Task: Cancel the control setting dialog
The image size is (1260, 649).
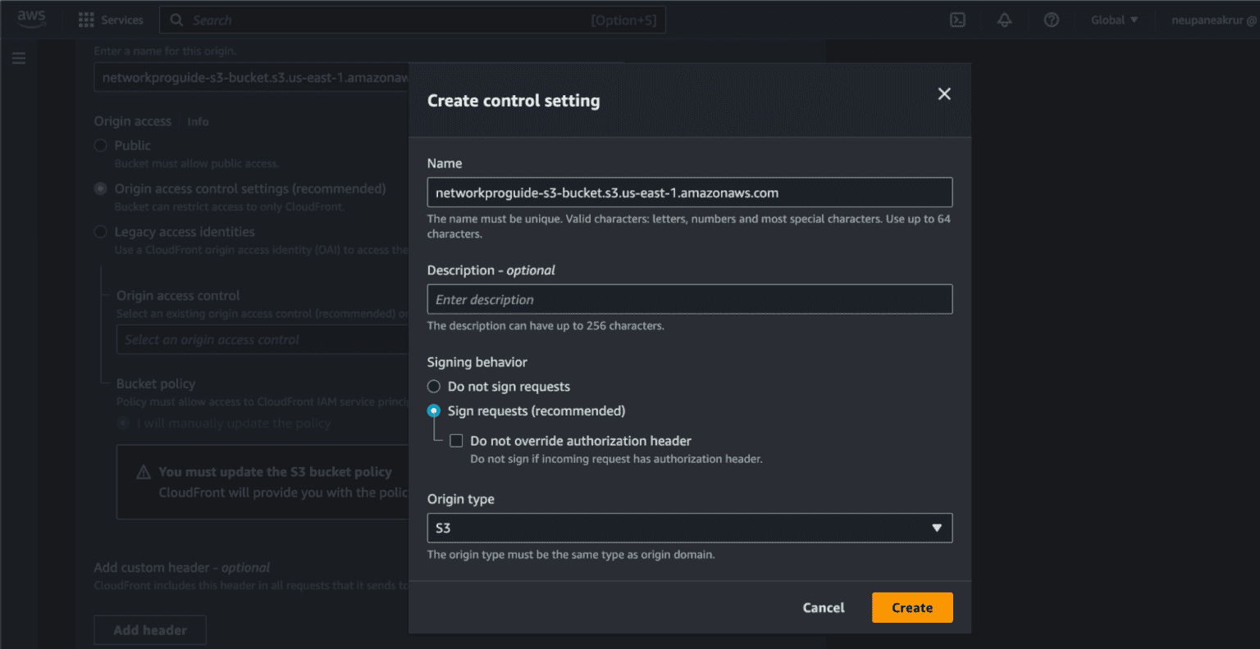Action: pyautogui.click(x=823, y=607)
